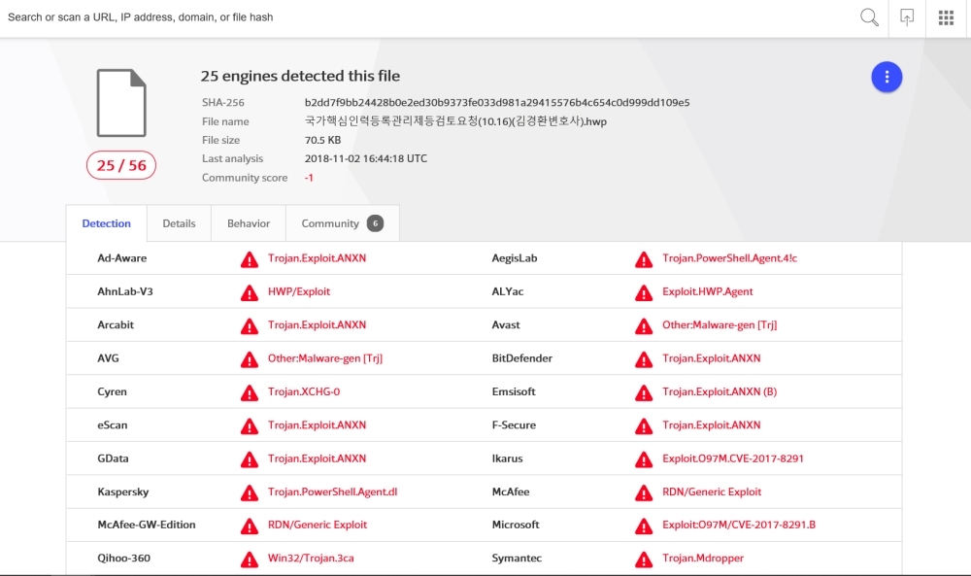
Task: Click McAfee-GW-Edition's RDN/Generic Exploit result
Action: coord(318,525)
